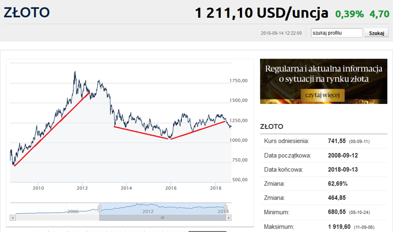Grab the right range handle of navigator

(225, 208)
